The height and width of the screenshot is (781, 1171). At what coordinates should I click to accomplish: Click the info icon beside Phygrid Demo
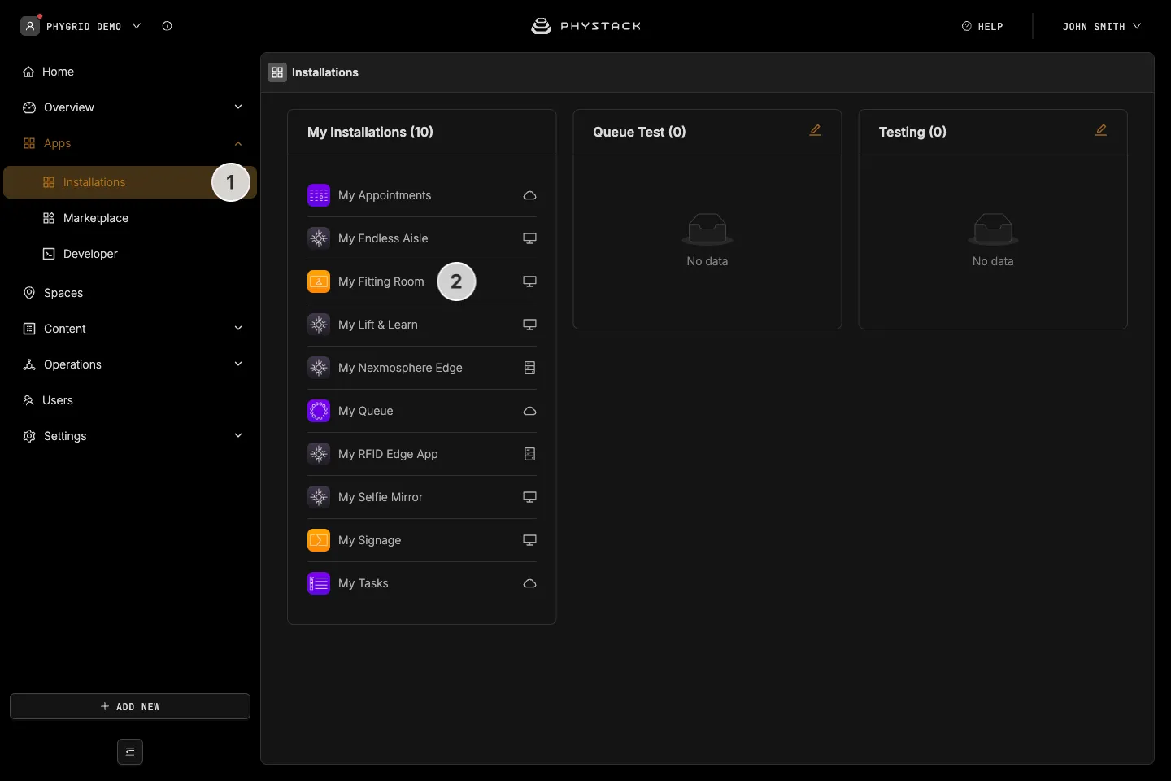click(x=167, y=26)
